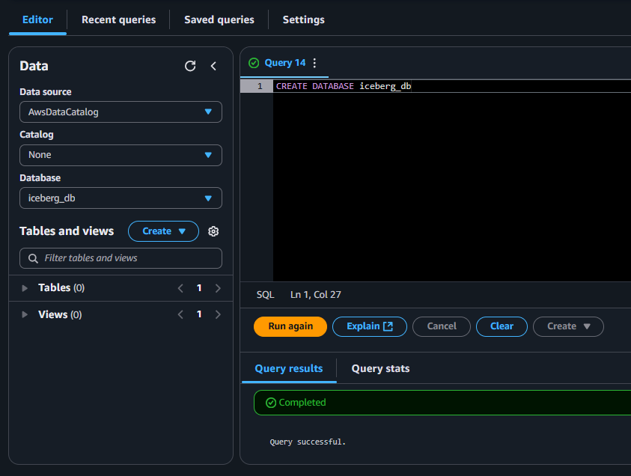Image resolution: width=631 pixels, height=476 pixels.
Task: Focus the Filter tables and views field
Action: click(x=121, y=258)
